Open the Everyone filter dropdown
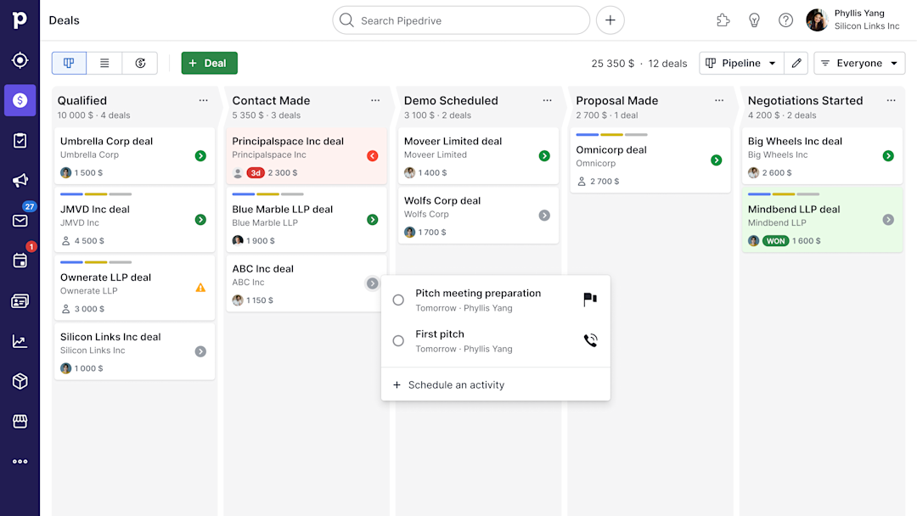The height and width of the screenshot is (516, 917). click(x=859, y=63)
